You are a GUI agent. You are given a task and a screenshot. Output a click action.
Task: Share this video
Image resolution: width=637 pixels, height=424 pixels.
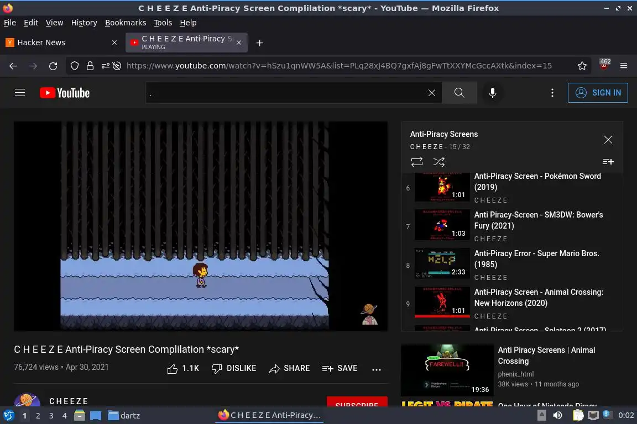pos(289,368)
